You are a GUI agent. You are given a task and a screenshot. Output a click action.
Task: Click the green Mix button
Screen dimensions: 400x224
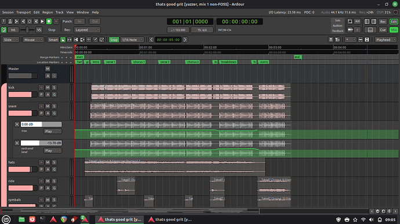(394, 30)
